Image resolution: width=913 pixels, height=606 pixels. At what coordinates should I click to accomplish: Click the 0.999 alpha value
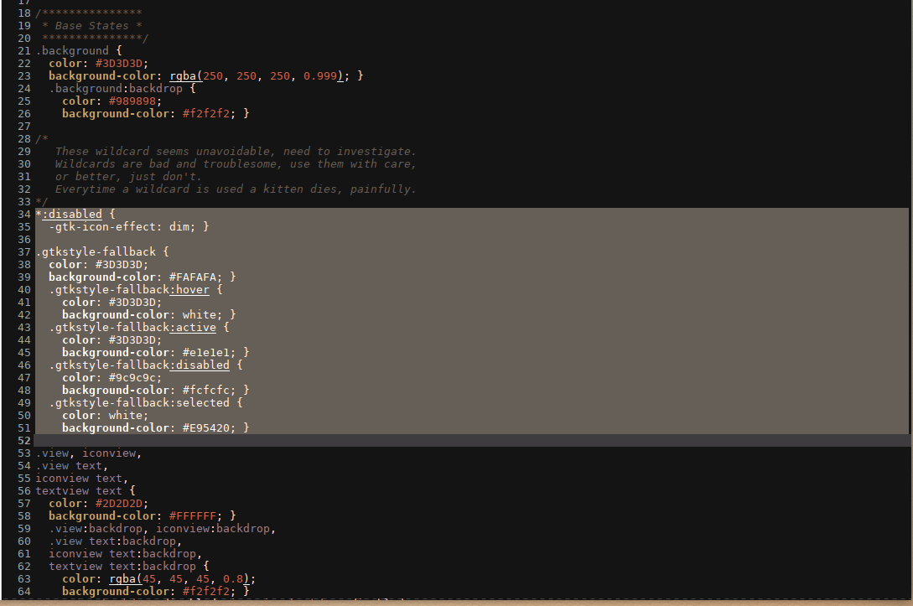coord(319,76)
